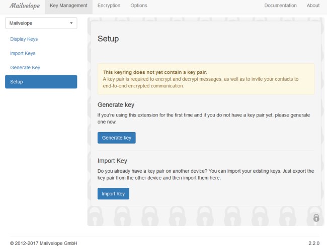Switch to the Key Management tab

pos(68,6)
